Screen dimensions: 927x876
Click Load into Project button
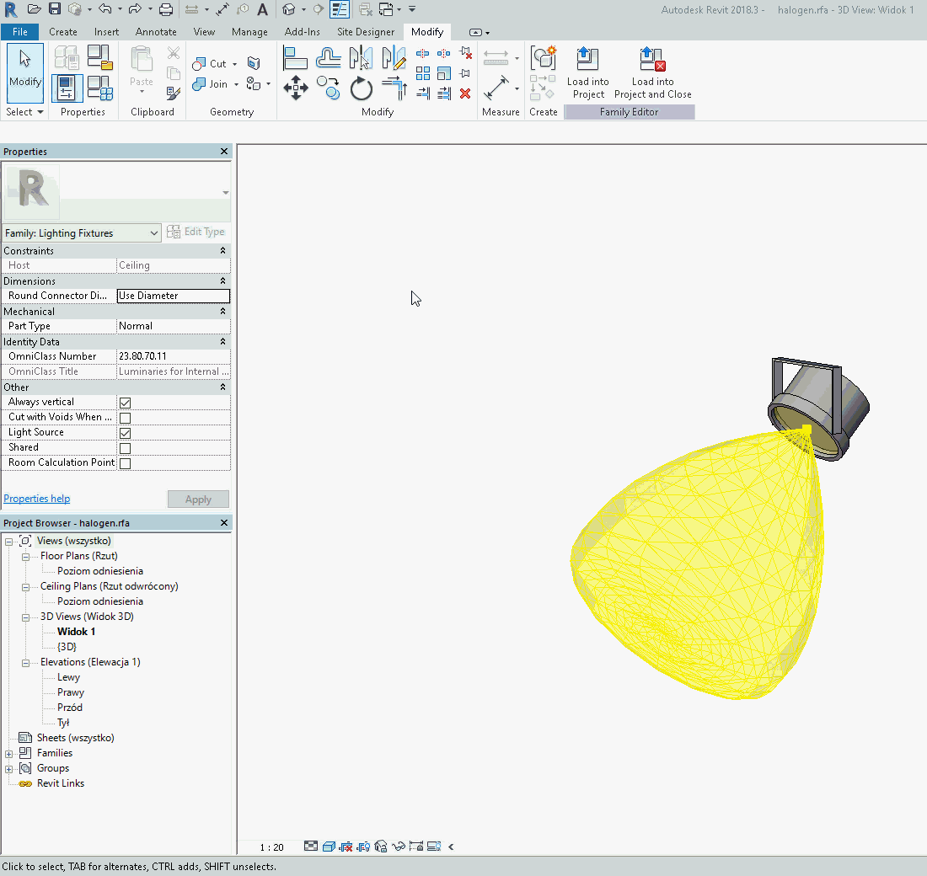point(587,73)
